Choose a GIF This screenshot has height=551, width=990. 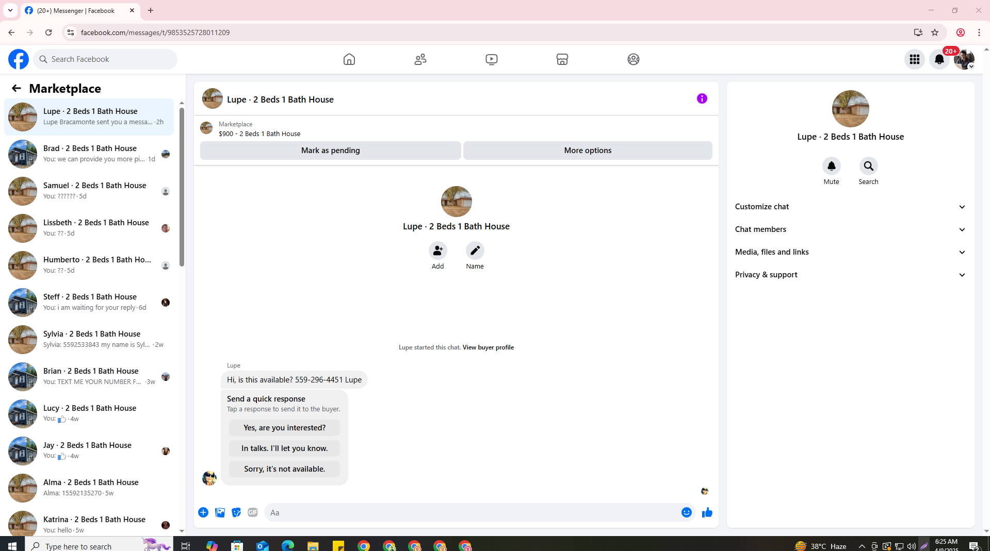point(253,512)
